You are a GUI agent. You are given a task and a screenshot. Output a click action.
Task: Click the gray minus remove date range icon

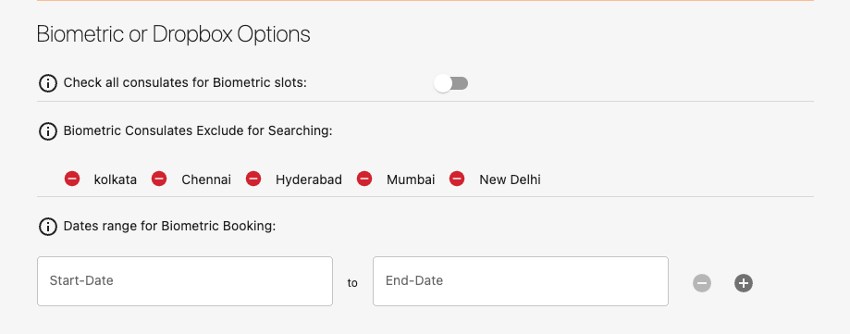702,283
